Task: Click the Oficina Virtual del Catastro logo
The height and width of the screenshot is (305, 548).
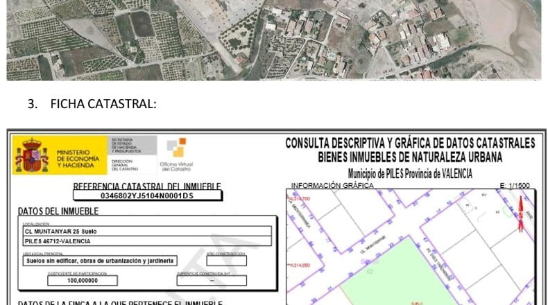Action: tap(176, 155)
